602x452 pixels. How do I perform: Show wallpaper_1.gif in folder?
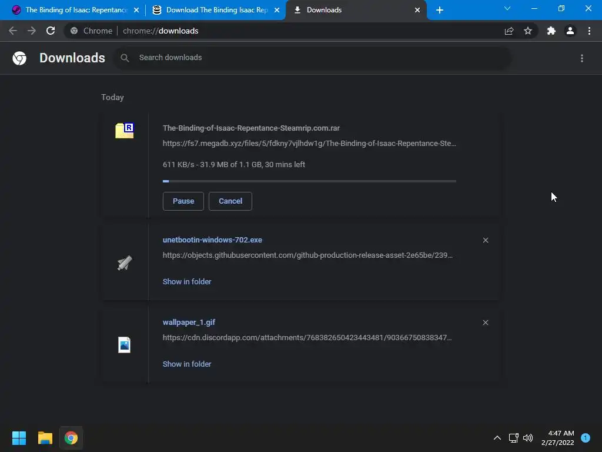pyautogui.click(x=187, y=364)
